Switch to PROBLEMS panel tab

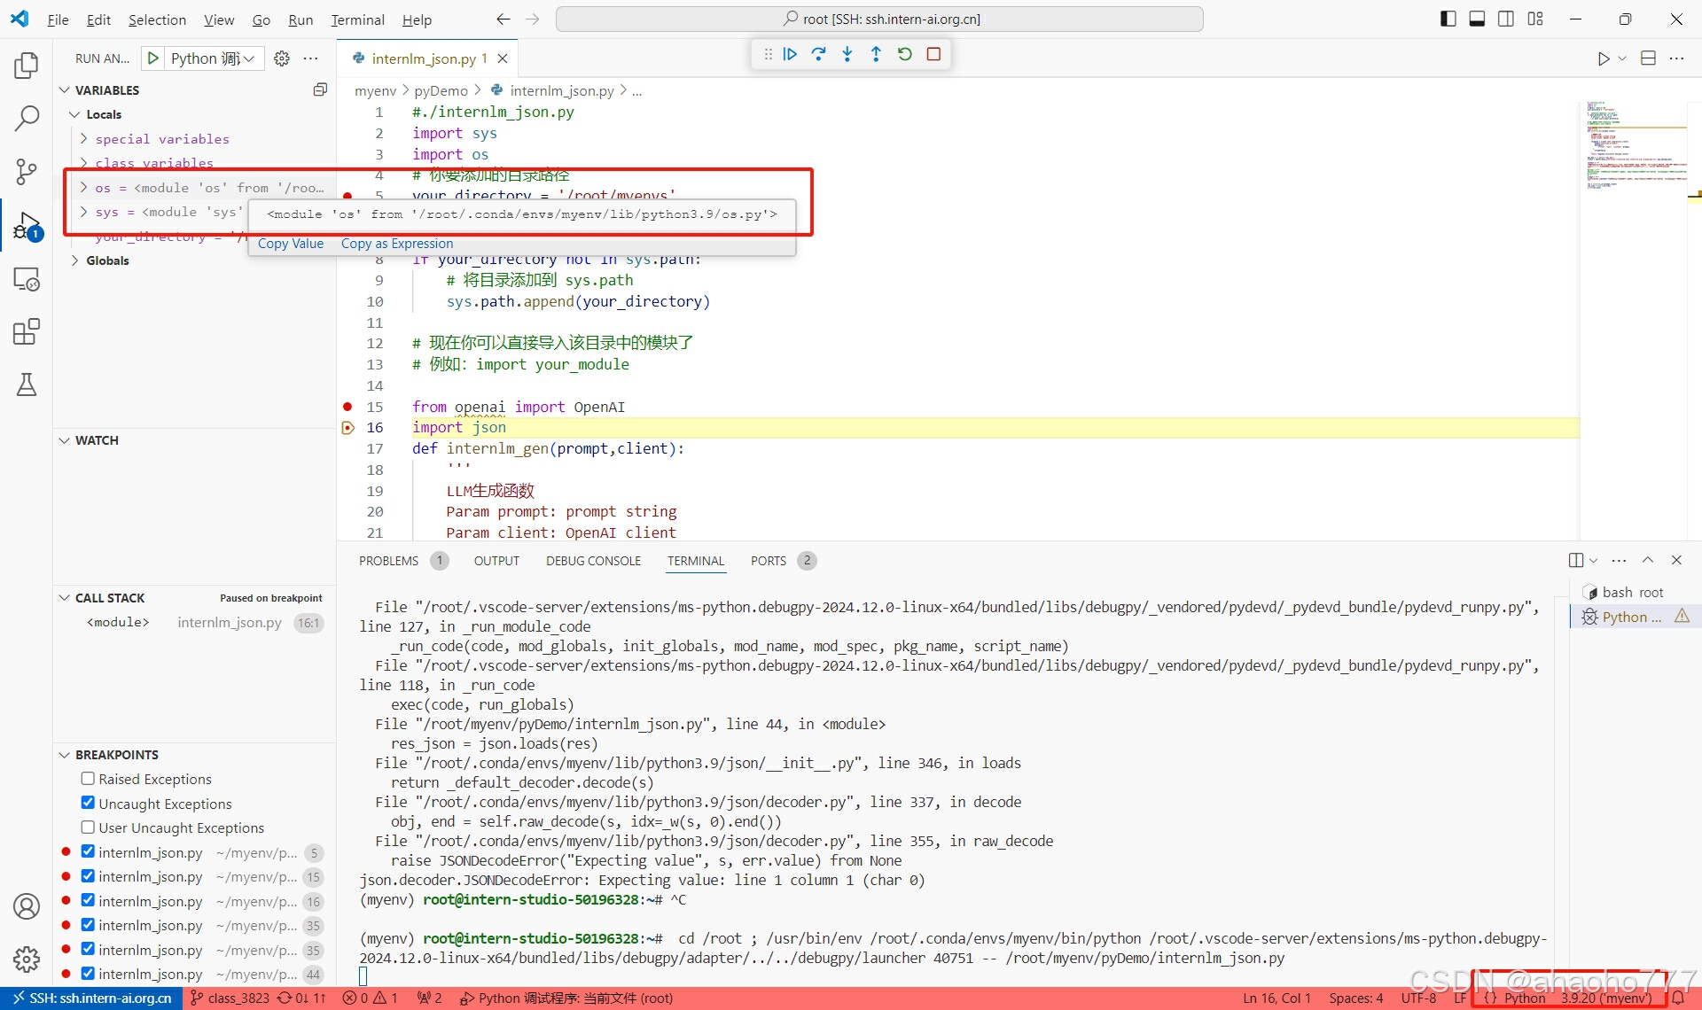[x=388, y=561]
